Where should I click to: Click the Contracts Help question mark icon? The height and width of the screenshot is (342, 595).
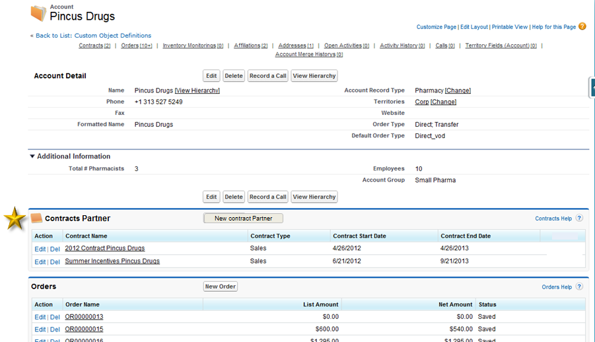pyautogui.click(x=579, y=219)
